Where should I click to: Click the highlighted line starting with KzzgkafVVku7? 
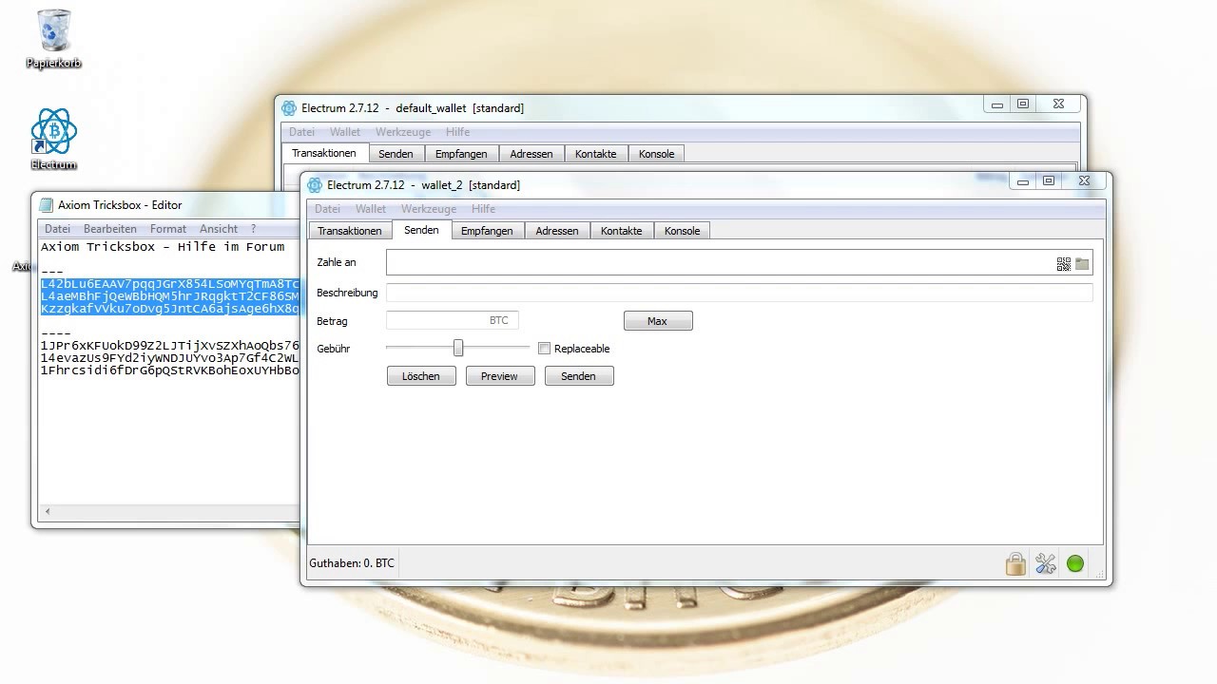pos(170,308)
